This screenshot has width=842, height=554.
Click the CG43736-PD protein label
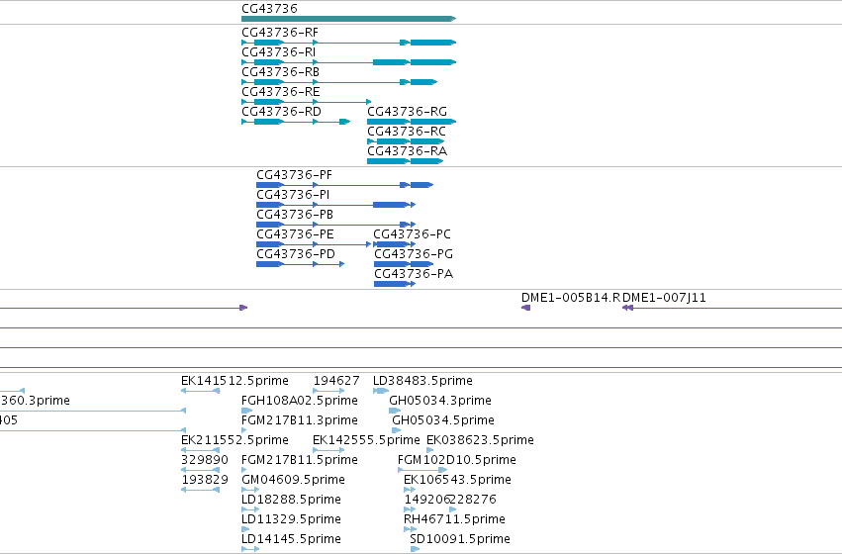pos(296,254)
